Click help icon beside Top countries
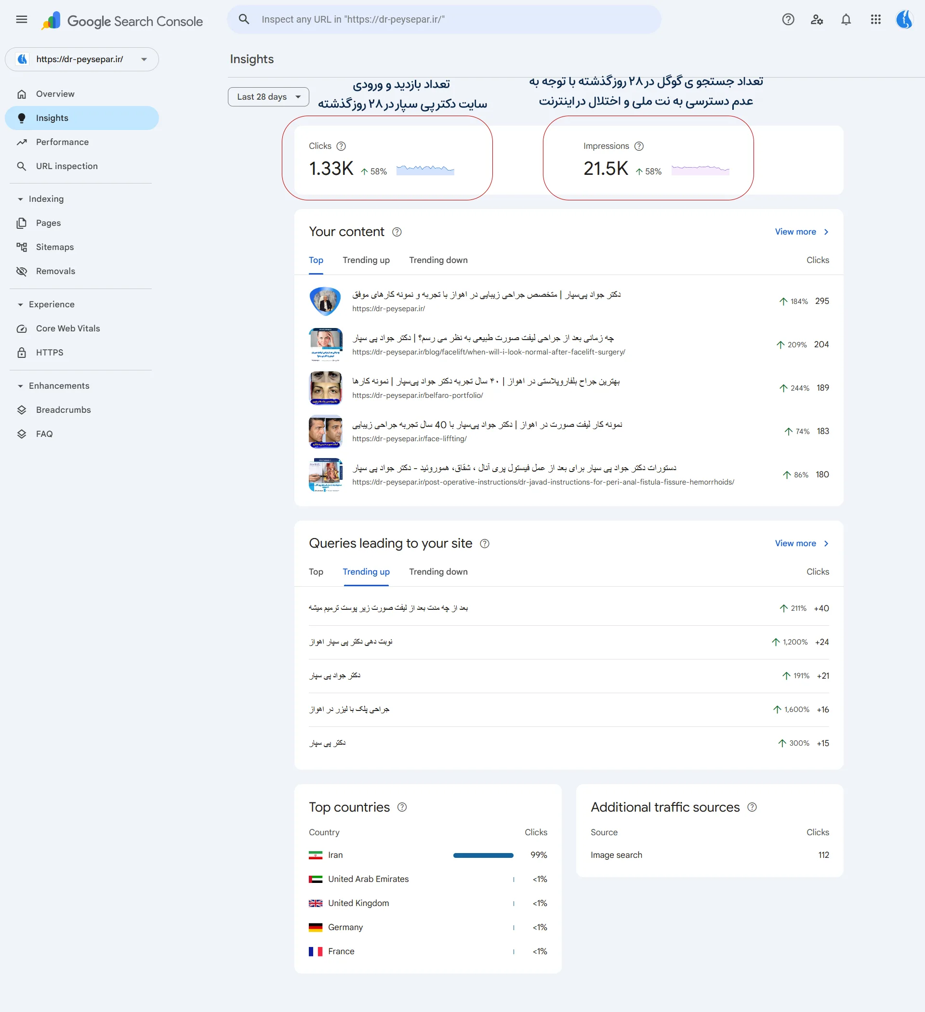The height and width of the screenshot is (1012, 925). [x=402, y=807]
